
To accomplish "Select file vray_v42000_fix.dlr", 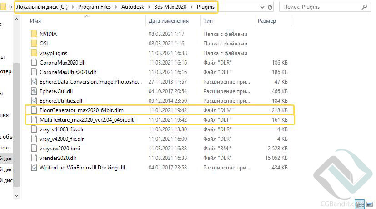I will 62,139.
